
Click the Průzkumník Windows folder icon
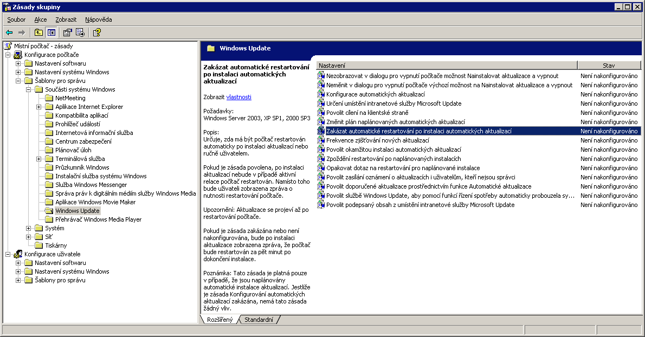pyautogui.click(x=49, y=167)
